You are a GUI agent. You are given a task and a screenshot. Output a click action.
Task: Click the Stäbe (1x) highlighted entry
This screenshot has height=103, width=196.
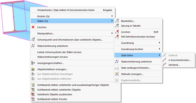point(72,21)
